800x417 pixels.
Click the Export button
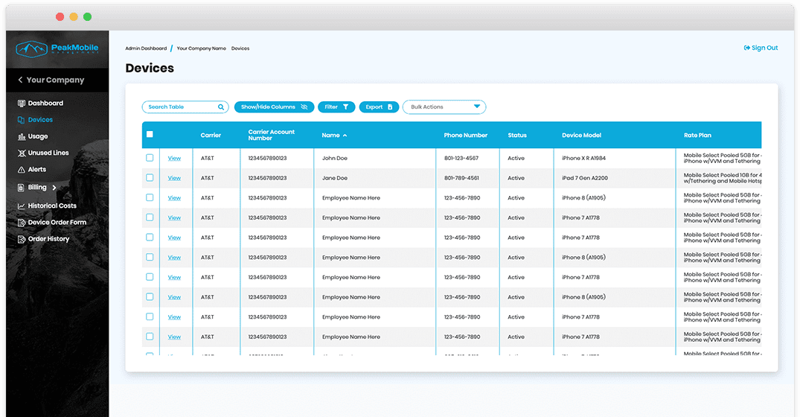pyautogui.click(x=379, y=107)
